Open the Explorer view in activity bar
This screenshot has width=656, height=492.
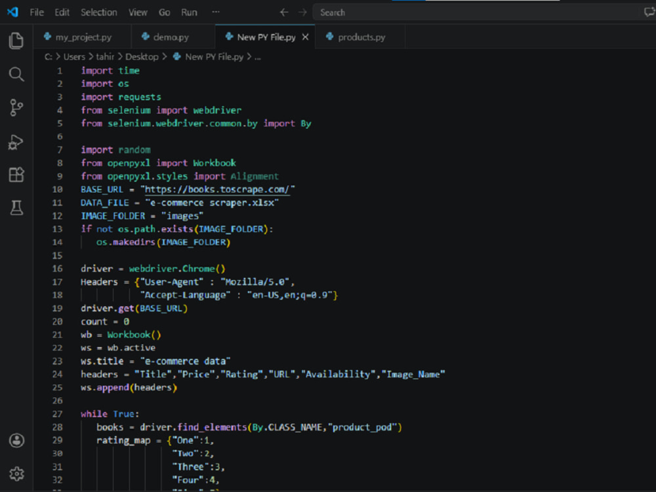point(16,41)
